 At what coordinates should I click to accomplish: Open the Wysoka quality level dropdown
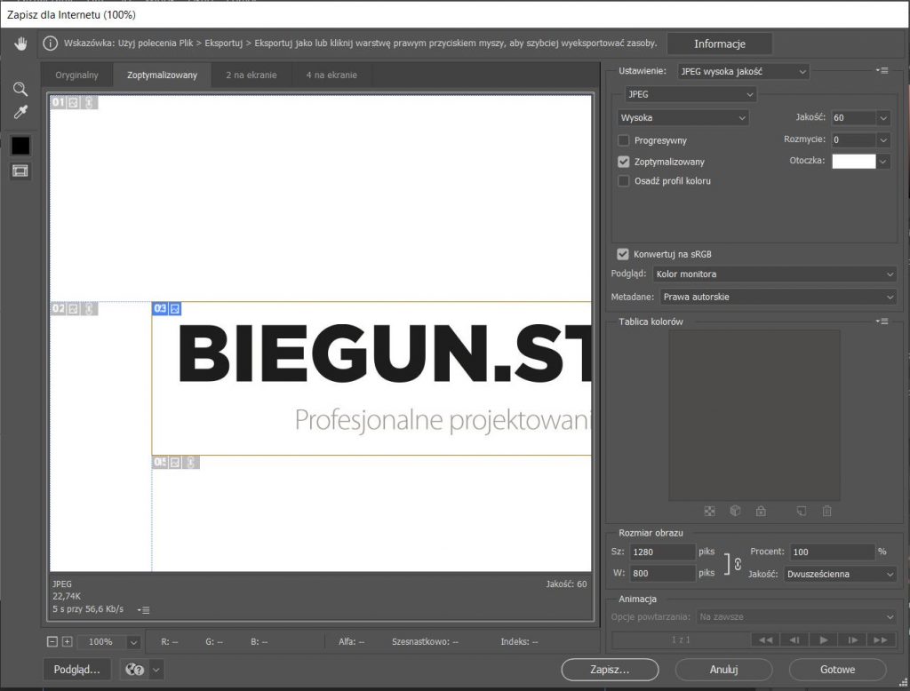[x=683, y=118]
